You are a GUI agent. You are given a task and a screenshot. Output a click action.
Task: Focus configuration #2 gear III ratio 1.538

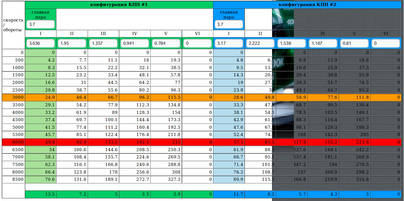292,43
